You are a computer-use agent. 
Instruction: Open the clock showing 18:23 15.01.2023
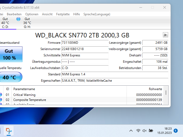click(164, 131)
